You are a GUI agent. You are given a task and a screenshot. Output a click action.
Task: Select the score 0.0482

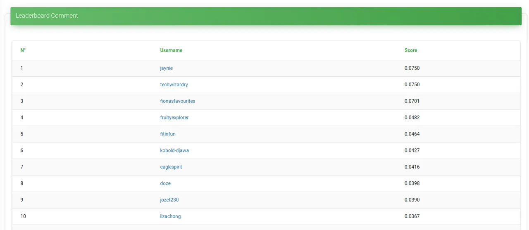click(412, 118)
